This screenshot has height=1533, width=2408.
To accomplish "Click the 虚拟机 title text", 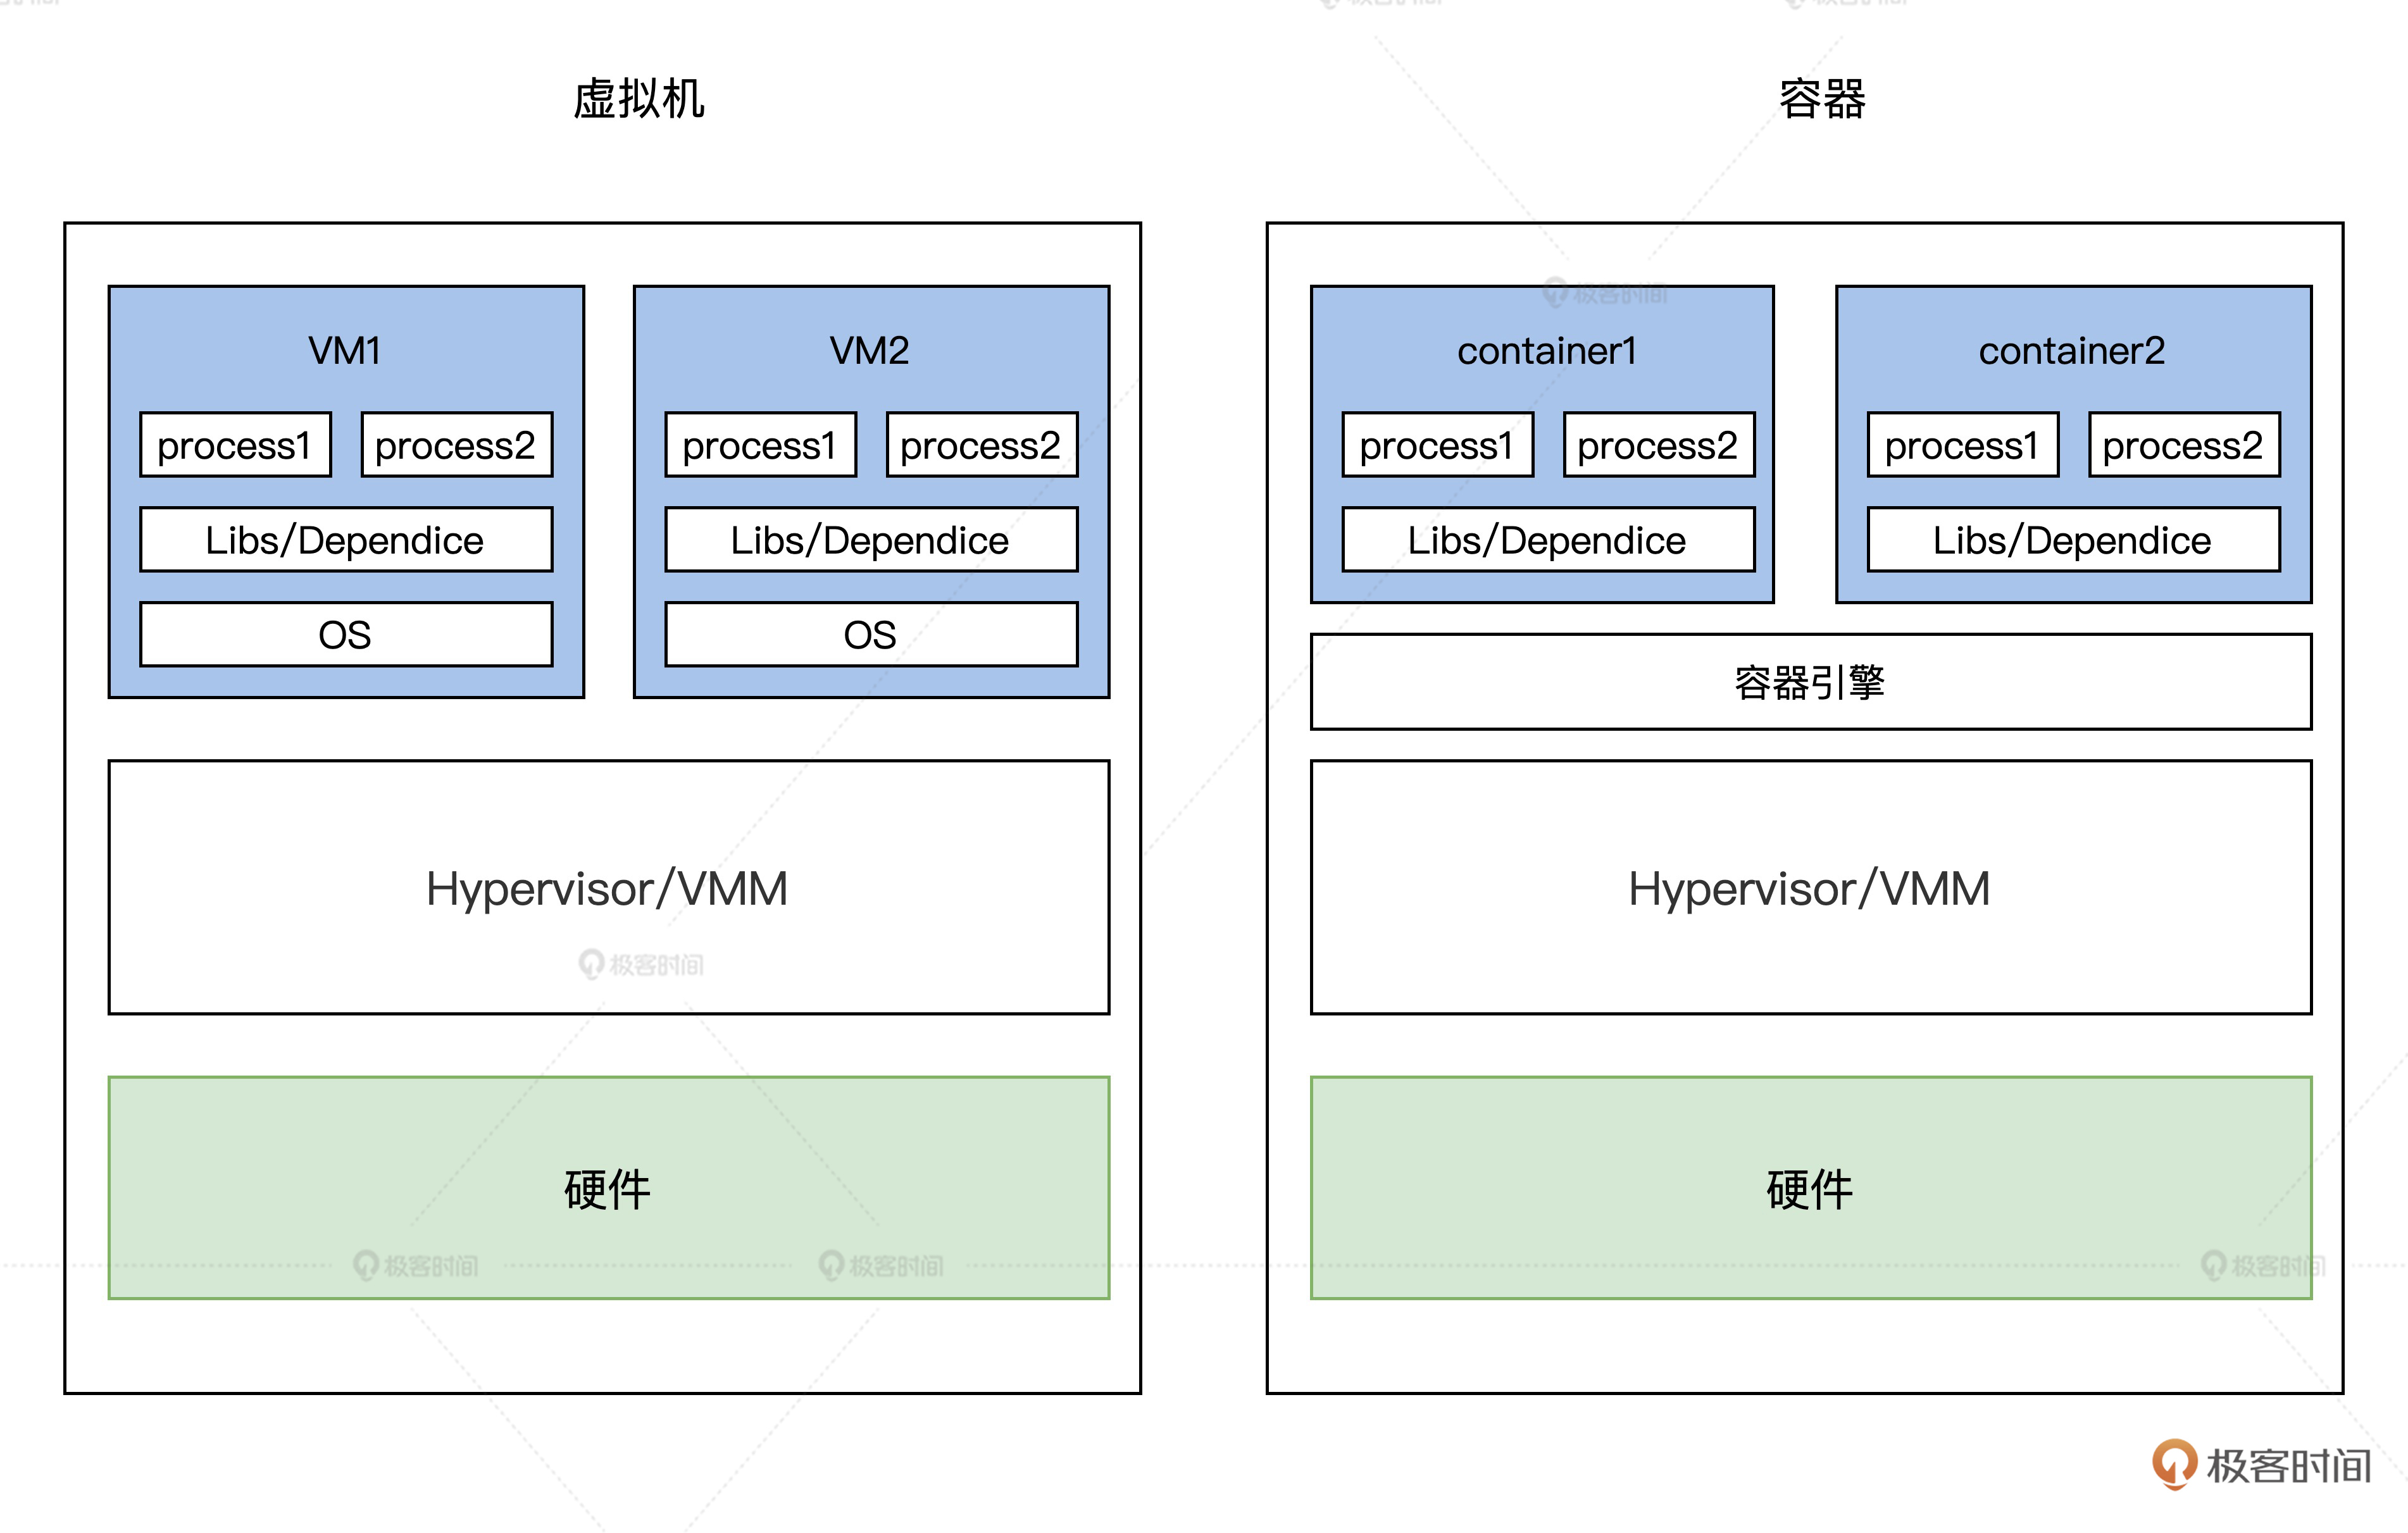I will coord(639,99).
